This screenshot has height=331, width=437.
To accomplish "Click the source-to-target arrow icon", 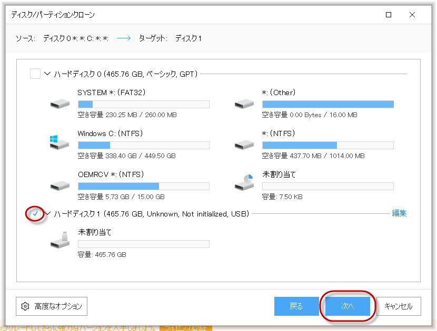I will point(123,38).
